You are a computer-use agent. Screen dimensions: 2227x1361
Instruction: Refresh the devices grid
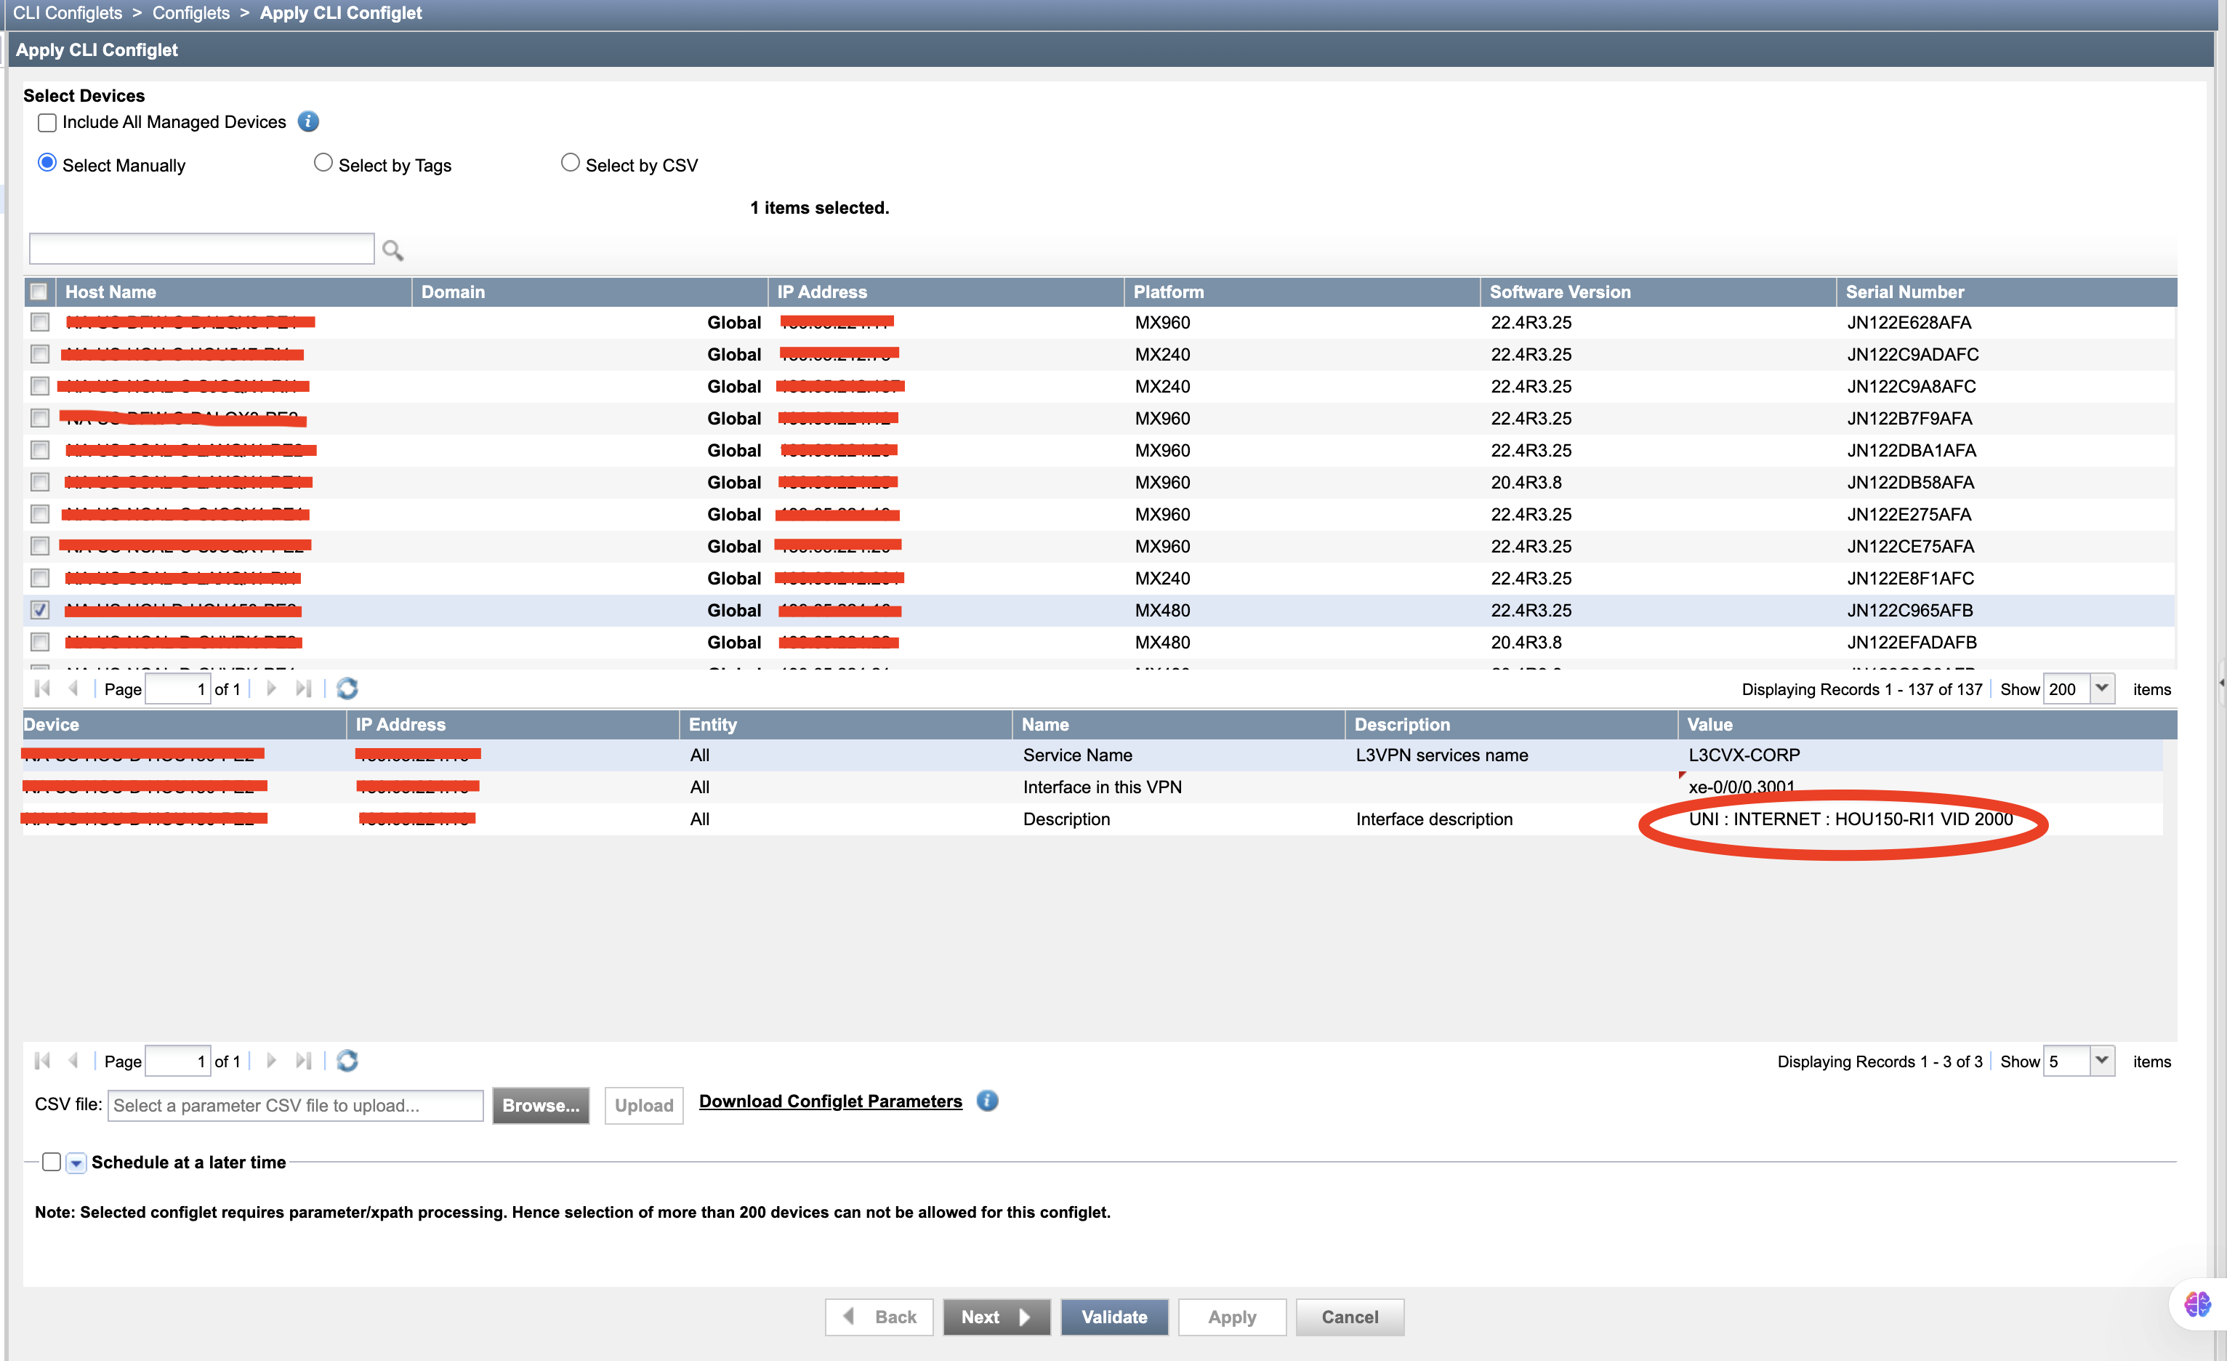point(347,688)
